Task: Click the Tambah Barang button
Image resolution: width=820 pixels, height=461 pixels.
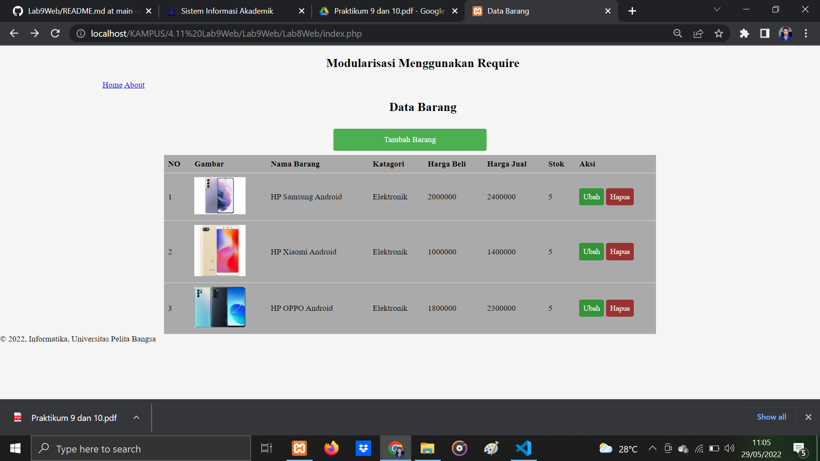Action: [x=410, y=140]
